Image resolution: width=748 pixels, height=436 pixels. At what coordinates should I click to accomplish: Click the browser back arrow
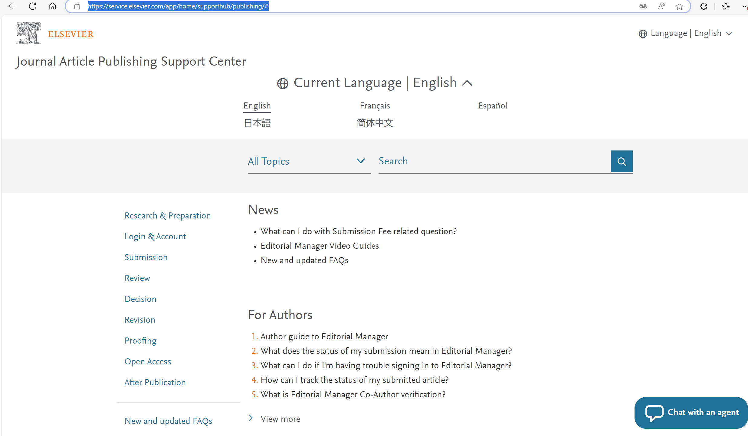pos(13,6)
